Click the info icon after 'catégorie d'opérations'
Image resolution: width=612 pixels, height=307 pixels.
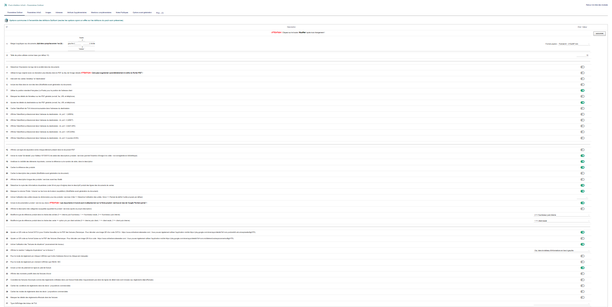pos(54,250)
